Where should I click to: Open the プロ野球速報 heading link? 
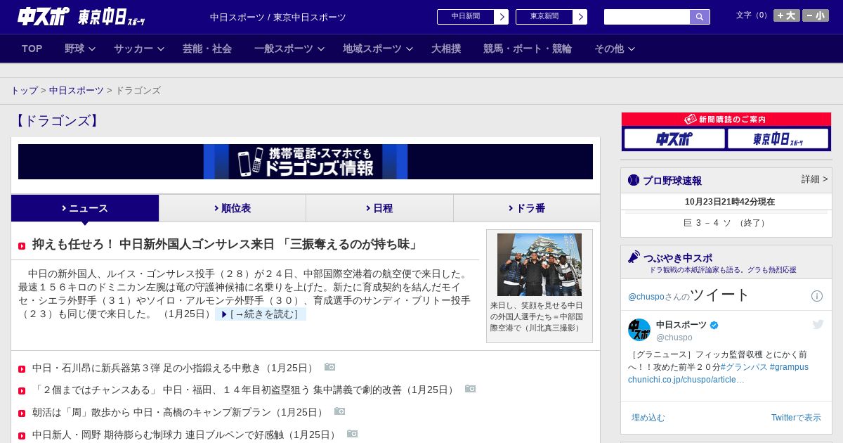(x=672, y=181)
